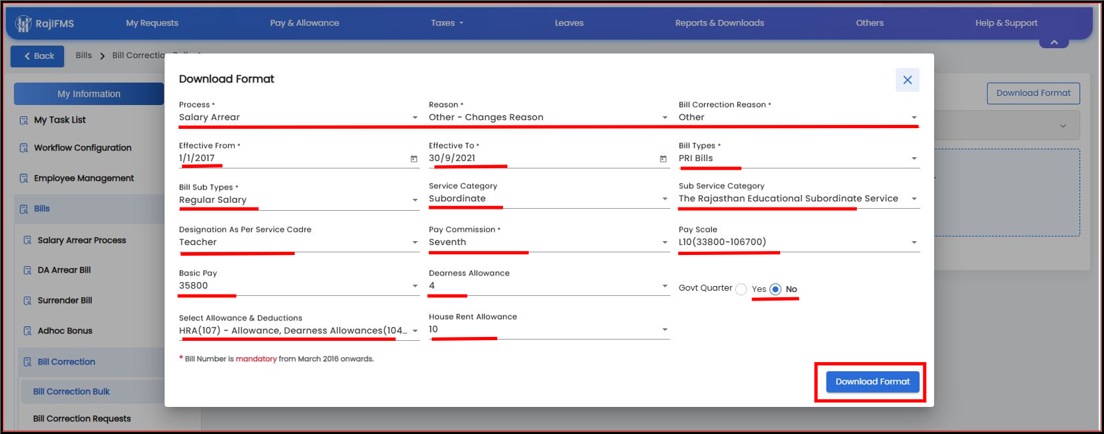Screen dimensions: 1104x434
Task: Collapse the top navigation bar chevron
Action: pyautogui.click(x=1054, y=42)
